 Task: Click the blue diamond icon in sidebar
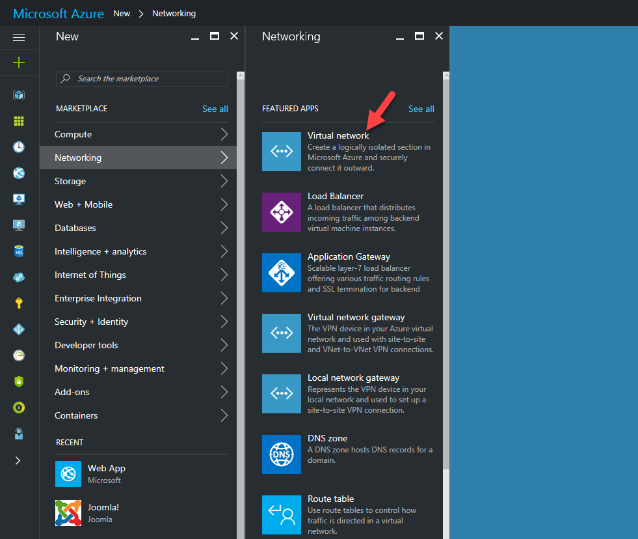click(19, 329)
